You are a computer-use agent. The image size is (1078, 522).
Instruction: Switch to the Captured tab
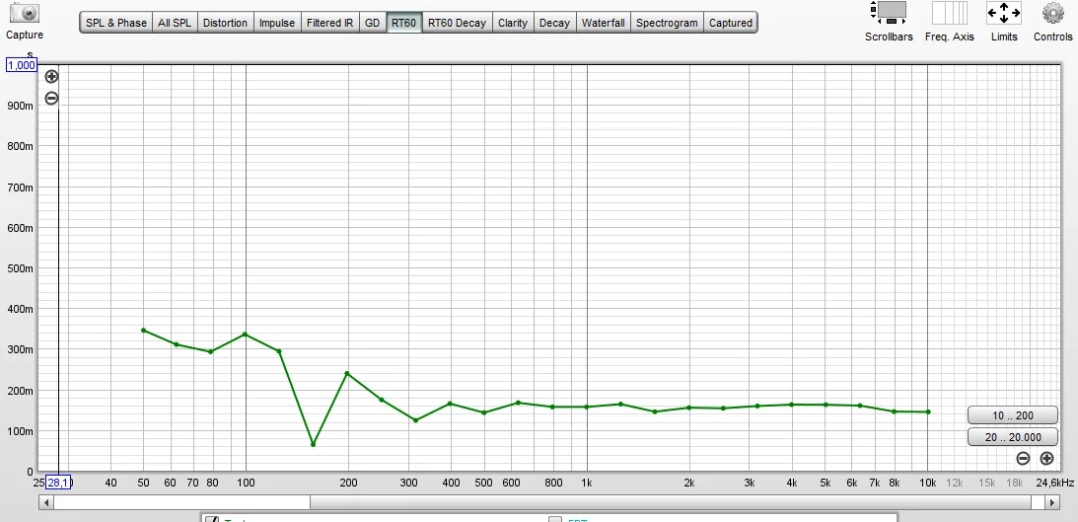tap(730, 23)
